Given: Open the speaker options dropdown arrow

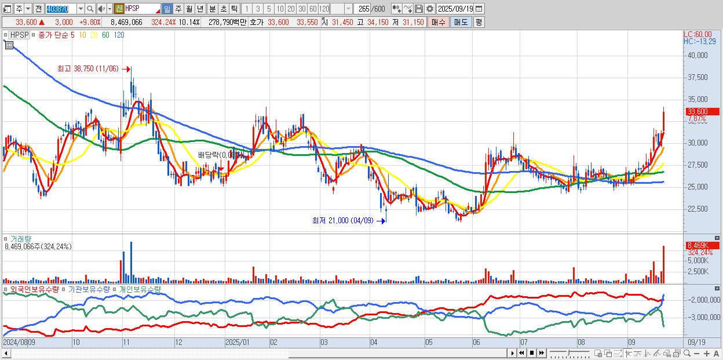Looking at the screenshot, I should click(109, 9).
